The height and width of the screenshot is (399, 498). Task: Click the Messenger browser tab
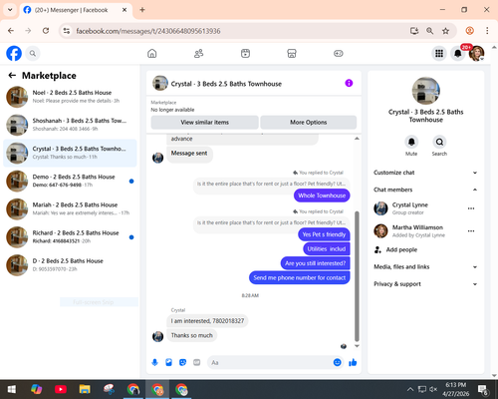(76, 10)
